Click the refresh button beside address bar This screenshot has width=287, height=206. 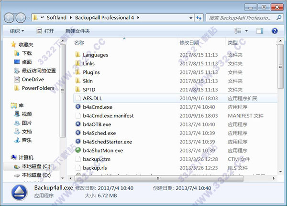click(199, 18)
